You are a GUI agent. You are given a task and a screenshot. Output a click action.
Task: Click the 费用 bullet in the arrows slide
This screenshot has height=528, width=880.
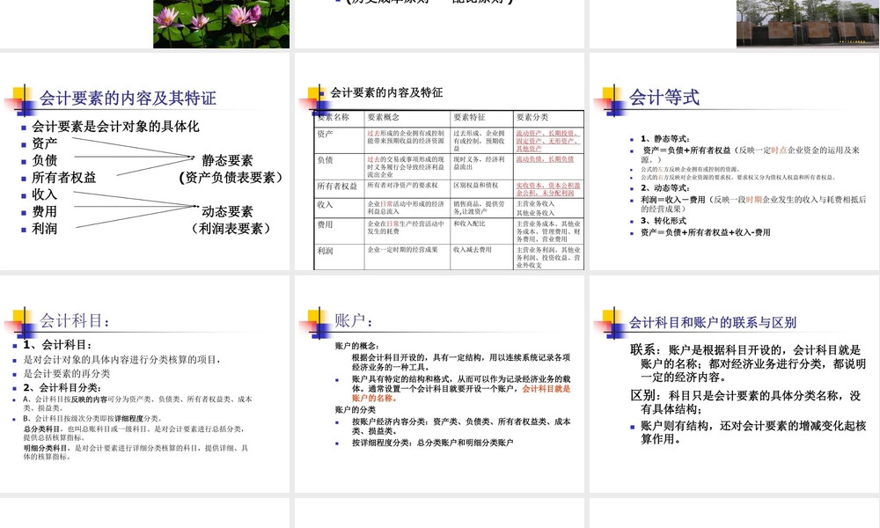coord(44,211)
